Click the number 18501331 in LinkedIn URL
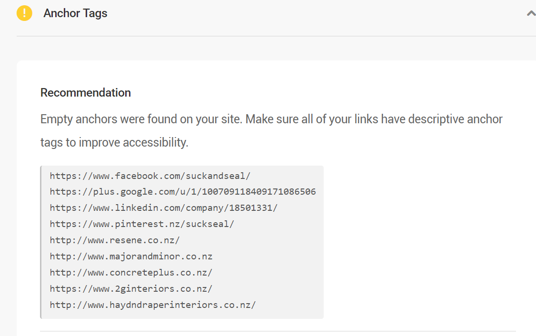 click(250, 208)
